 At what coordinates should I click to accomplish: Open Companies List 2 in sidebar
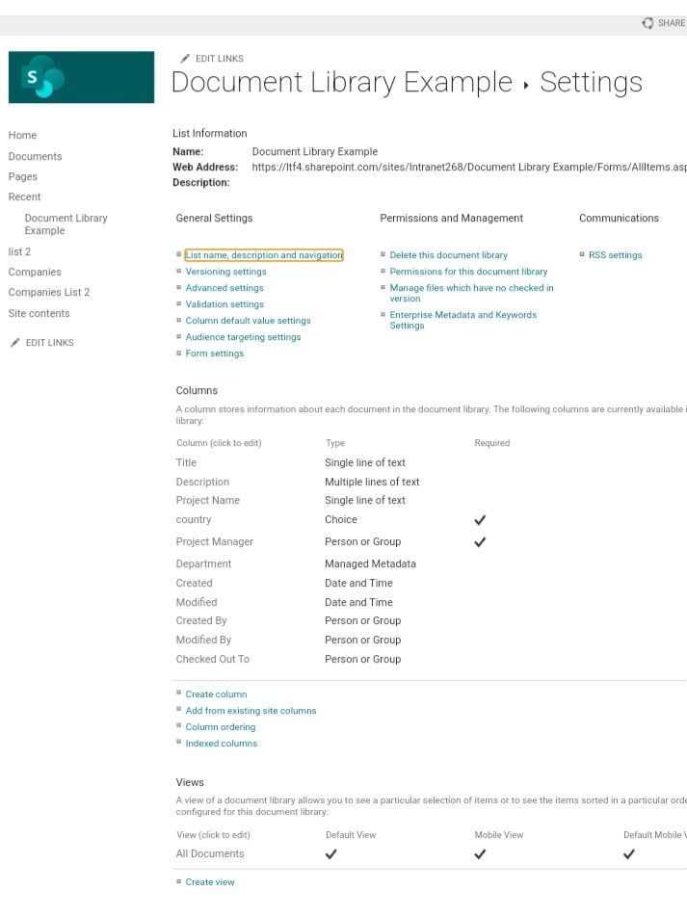(49, 293)
